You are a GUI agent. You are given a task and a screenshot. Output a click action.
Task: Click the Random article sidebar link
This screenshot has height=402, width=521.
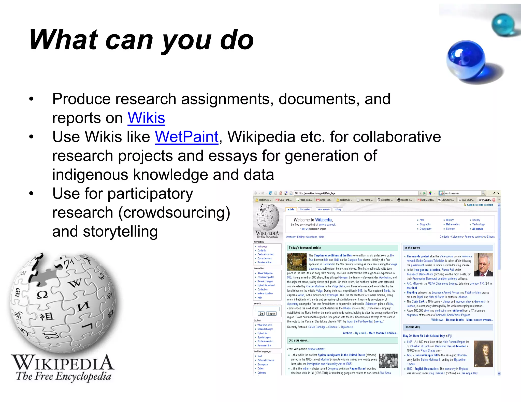click(264, 262)
